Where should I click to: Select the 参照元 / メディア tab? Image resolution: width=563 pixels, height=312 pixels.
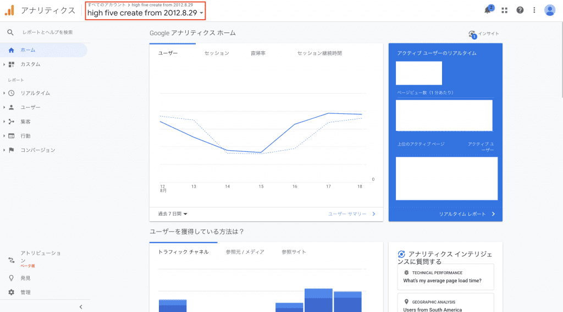click(245, 252)
